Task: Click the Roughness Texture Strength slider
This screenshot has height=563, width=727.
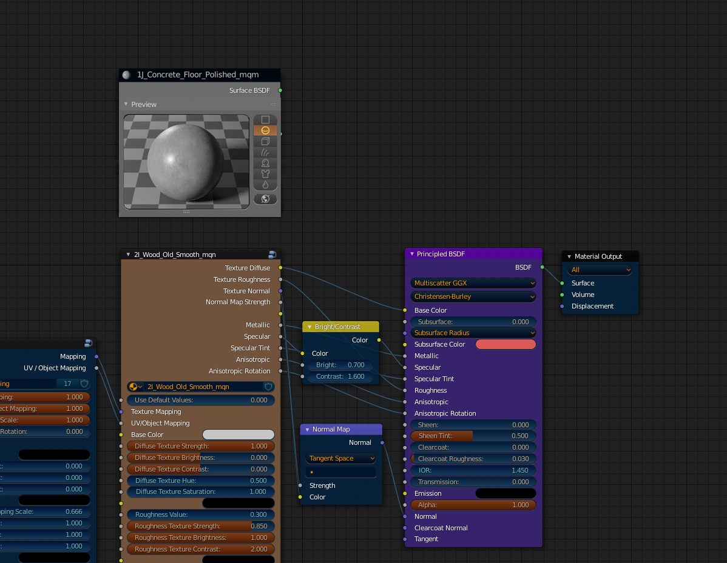Action: coord(201,527)
